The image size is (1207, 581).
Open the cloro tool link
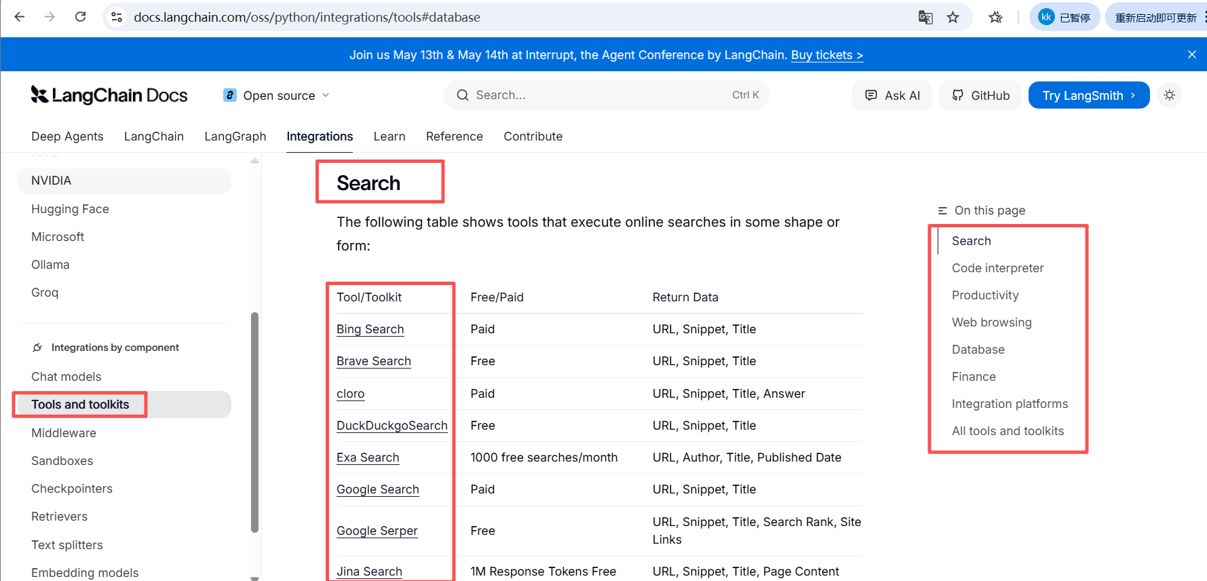tap(351, 394)
